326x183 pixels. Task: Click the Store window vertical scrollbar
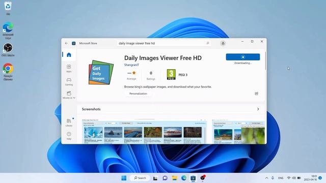(265, 61)
